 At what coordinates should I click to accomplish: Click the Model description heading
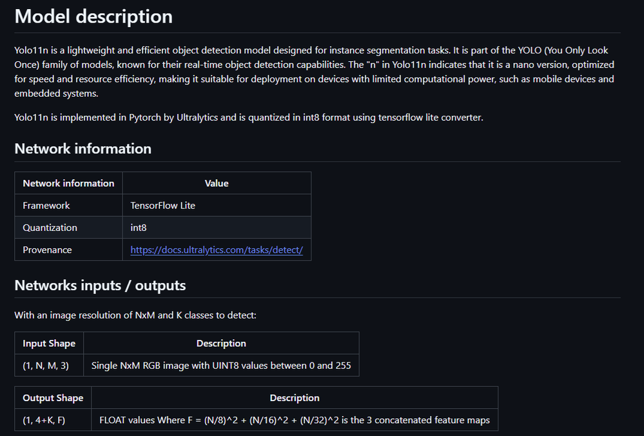pyautogui.click(x=93, y=16)
